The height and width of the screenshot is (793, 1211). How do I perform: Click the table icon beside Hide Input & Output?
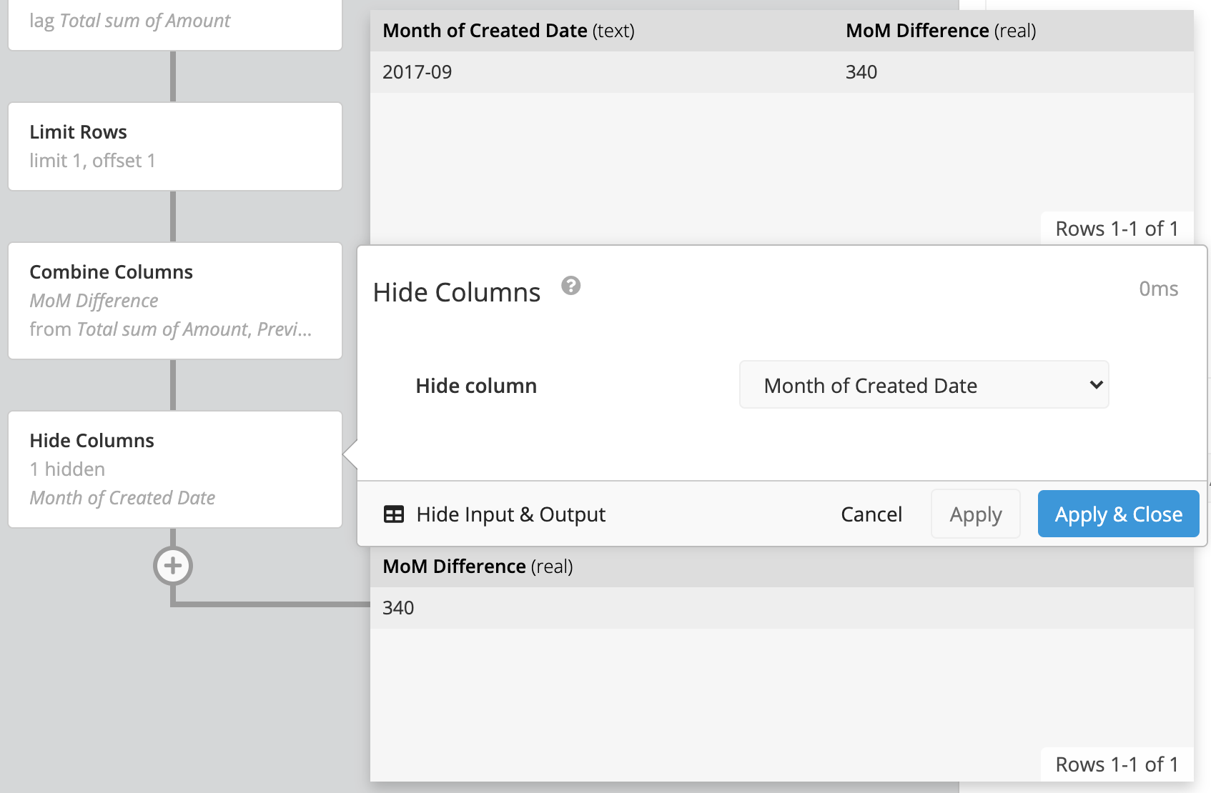tap(394, 514)
